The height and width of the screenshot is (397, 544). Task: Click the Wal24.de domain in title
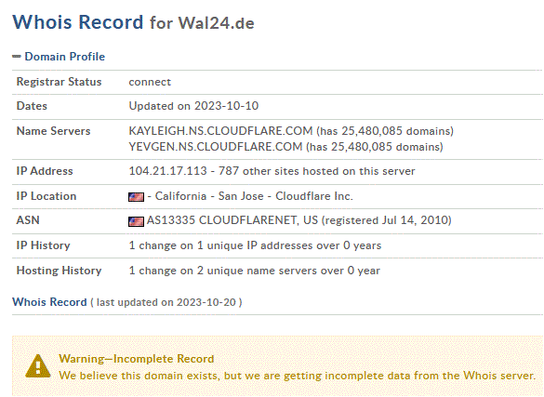click(216, 23)
